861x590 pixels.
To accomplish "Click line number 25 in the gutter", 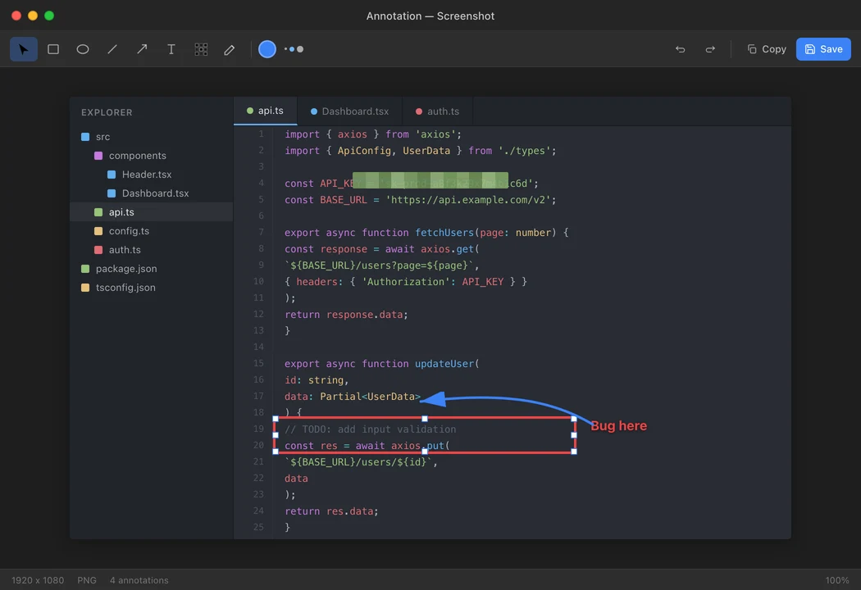I will click(258, 527).
